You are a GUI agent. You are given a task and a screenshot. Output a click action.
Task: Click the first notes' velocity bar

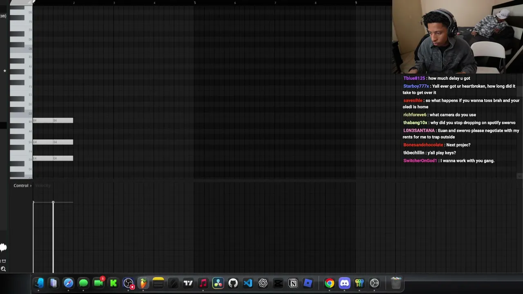tap(34, 237)
